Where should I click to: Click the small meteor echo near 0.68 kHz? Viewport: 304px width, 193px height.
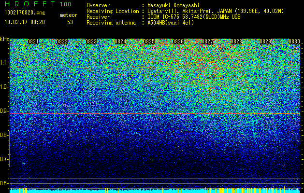pos(24,164)
